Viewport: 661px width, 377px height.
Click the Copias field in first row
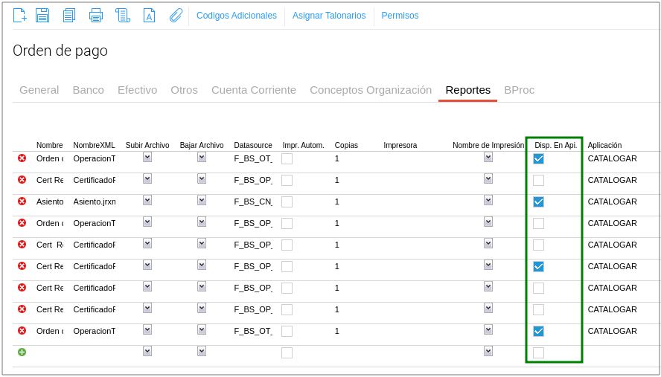354,159
